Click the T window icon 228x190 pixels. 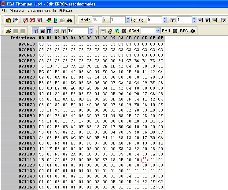[103, 31]
